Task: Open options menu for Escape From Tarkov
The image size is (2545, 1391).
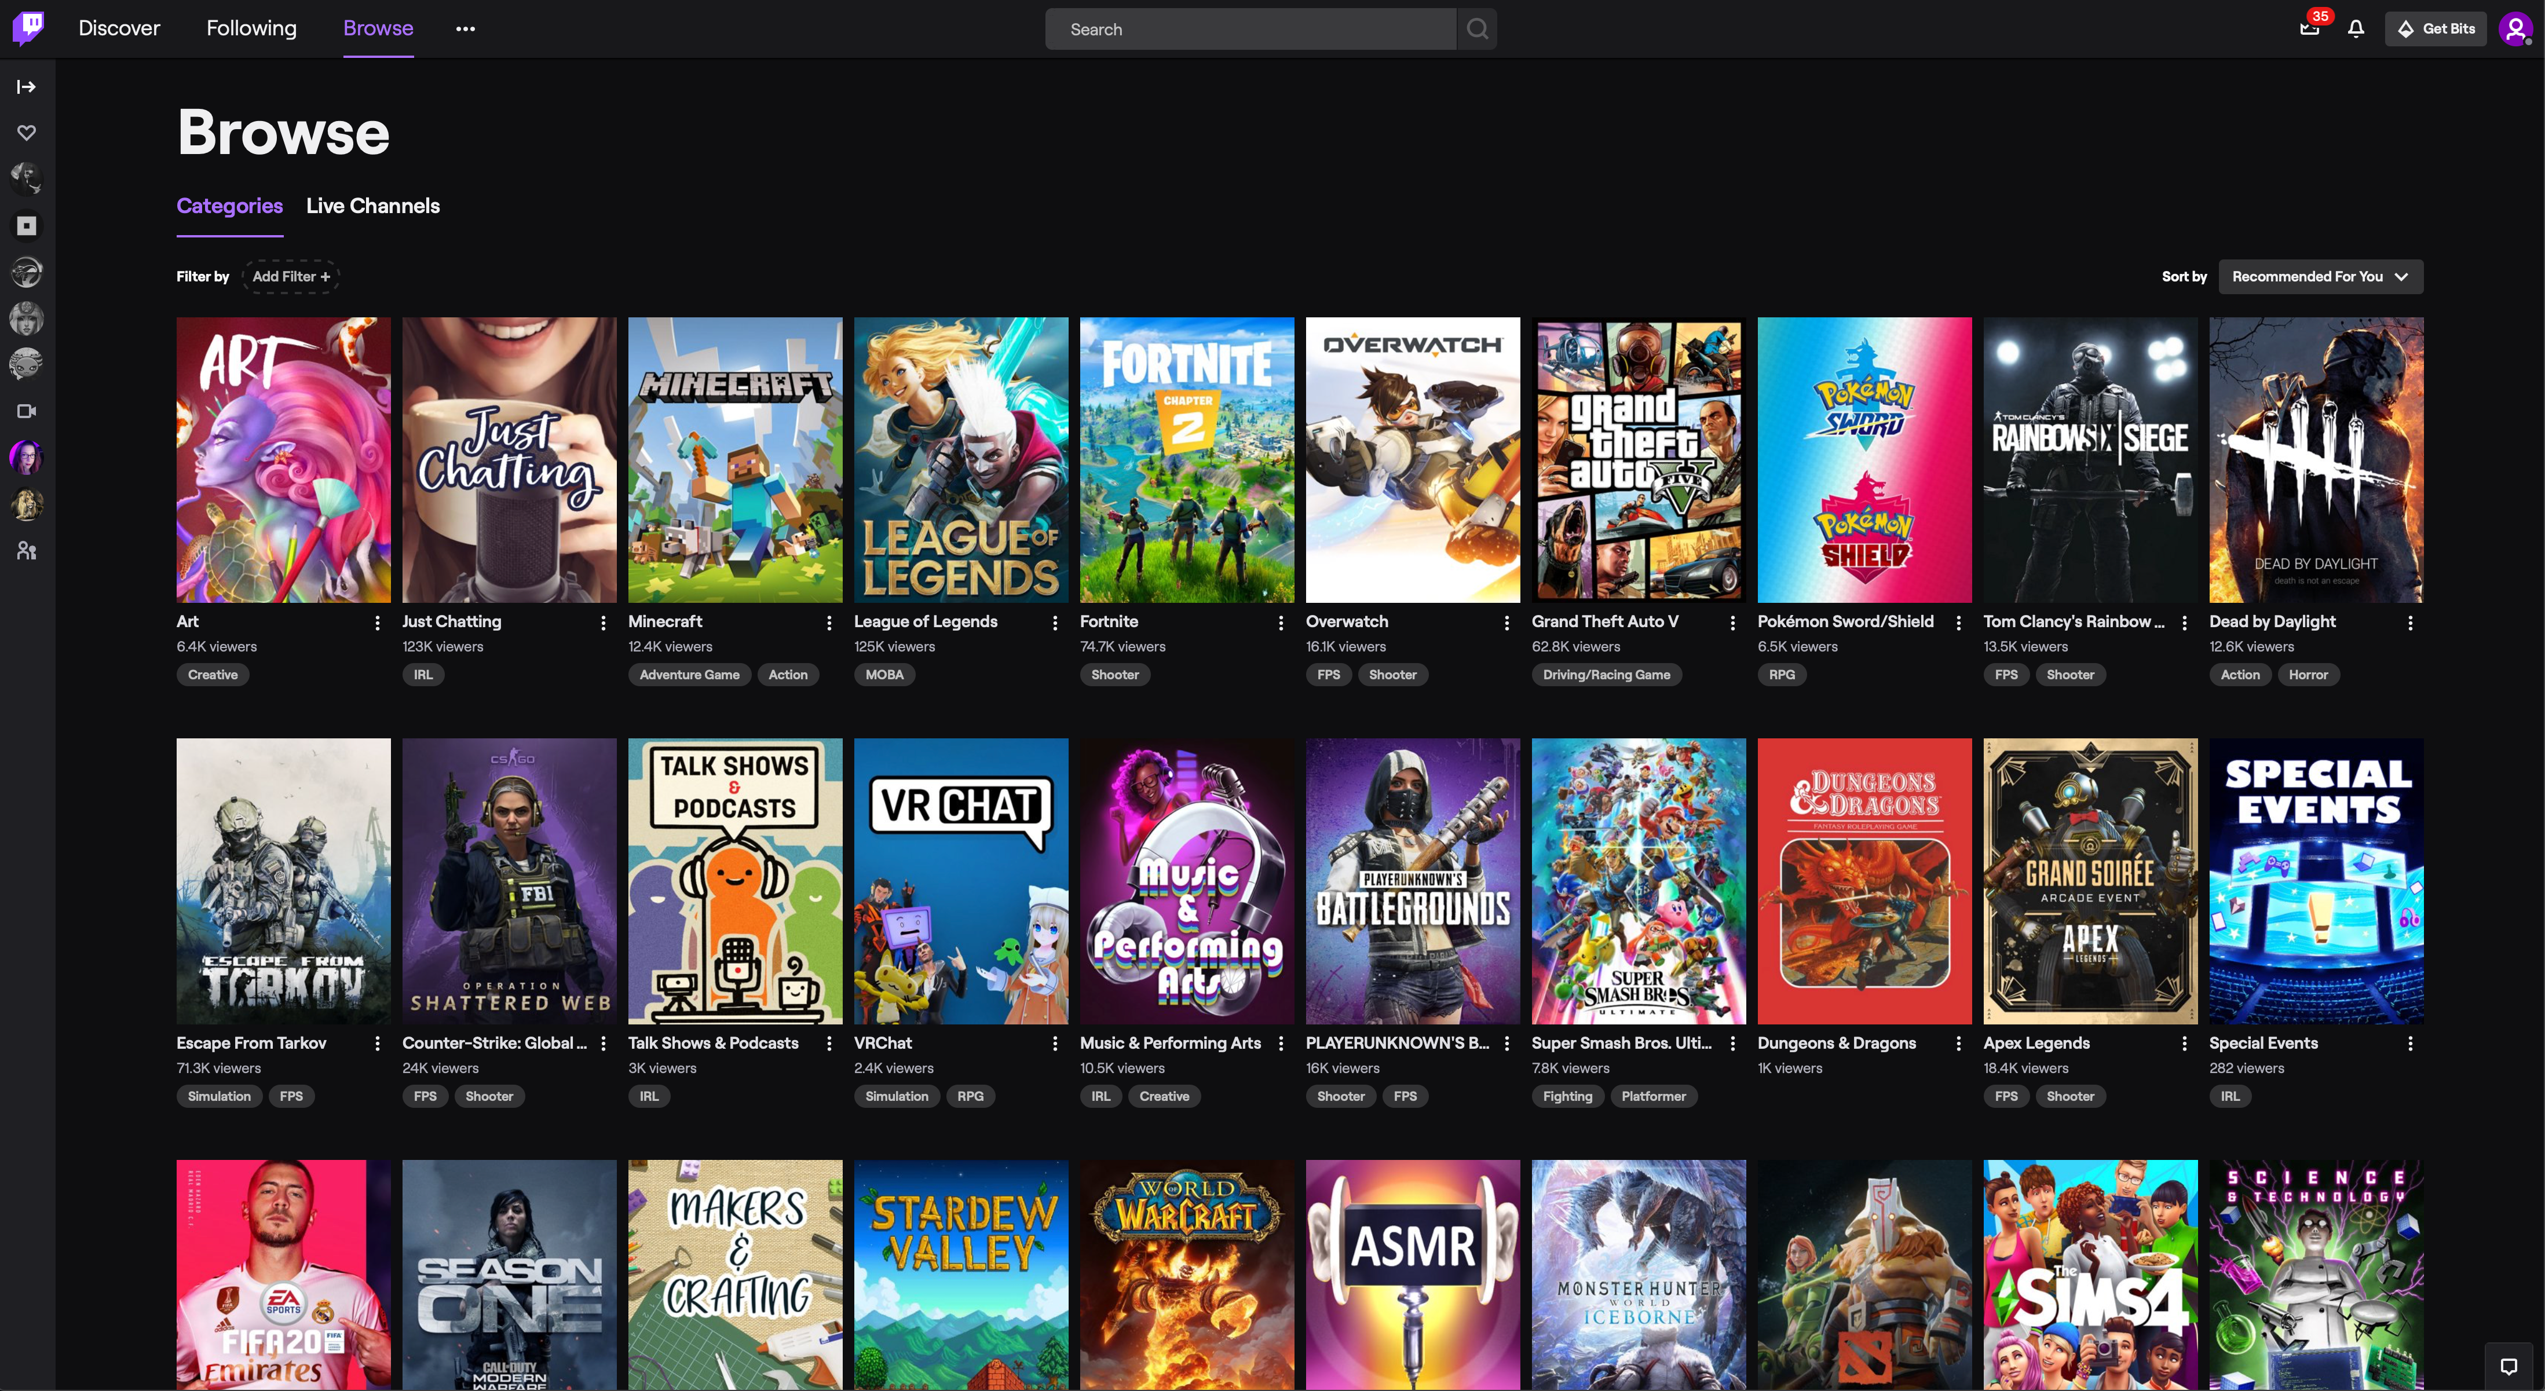Action: pyautogui.click(x=378, y=1044)
